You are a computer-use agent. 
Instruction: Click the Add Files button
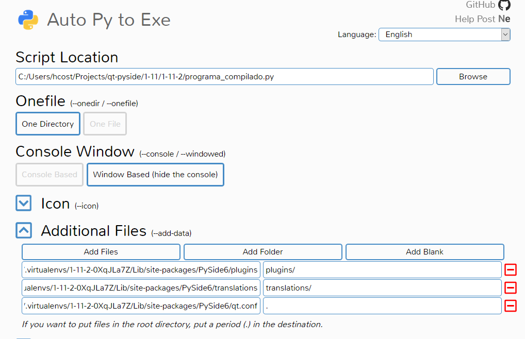pos(101,252)
